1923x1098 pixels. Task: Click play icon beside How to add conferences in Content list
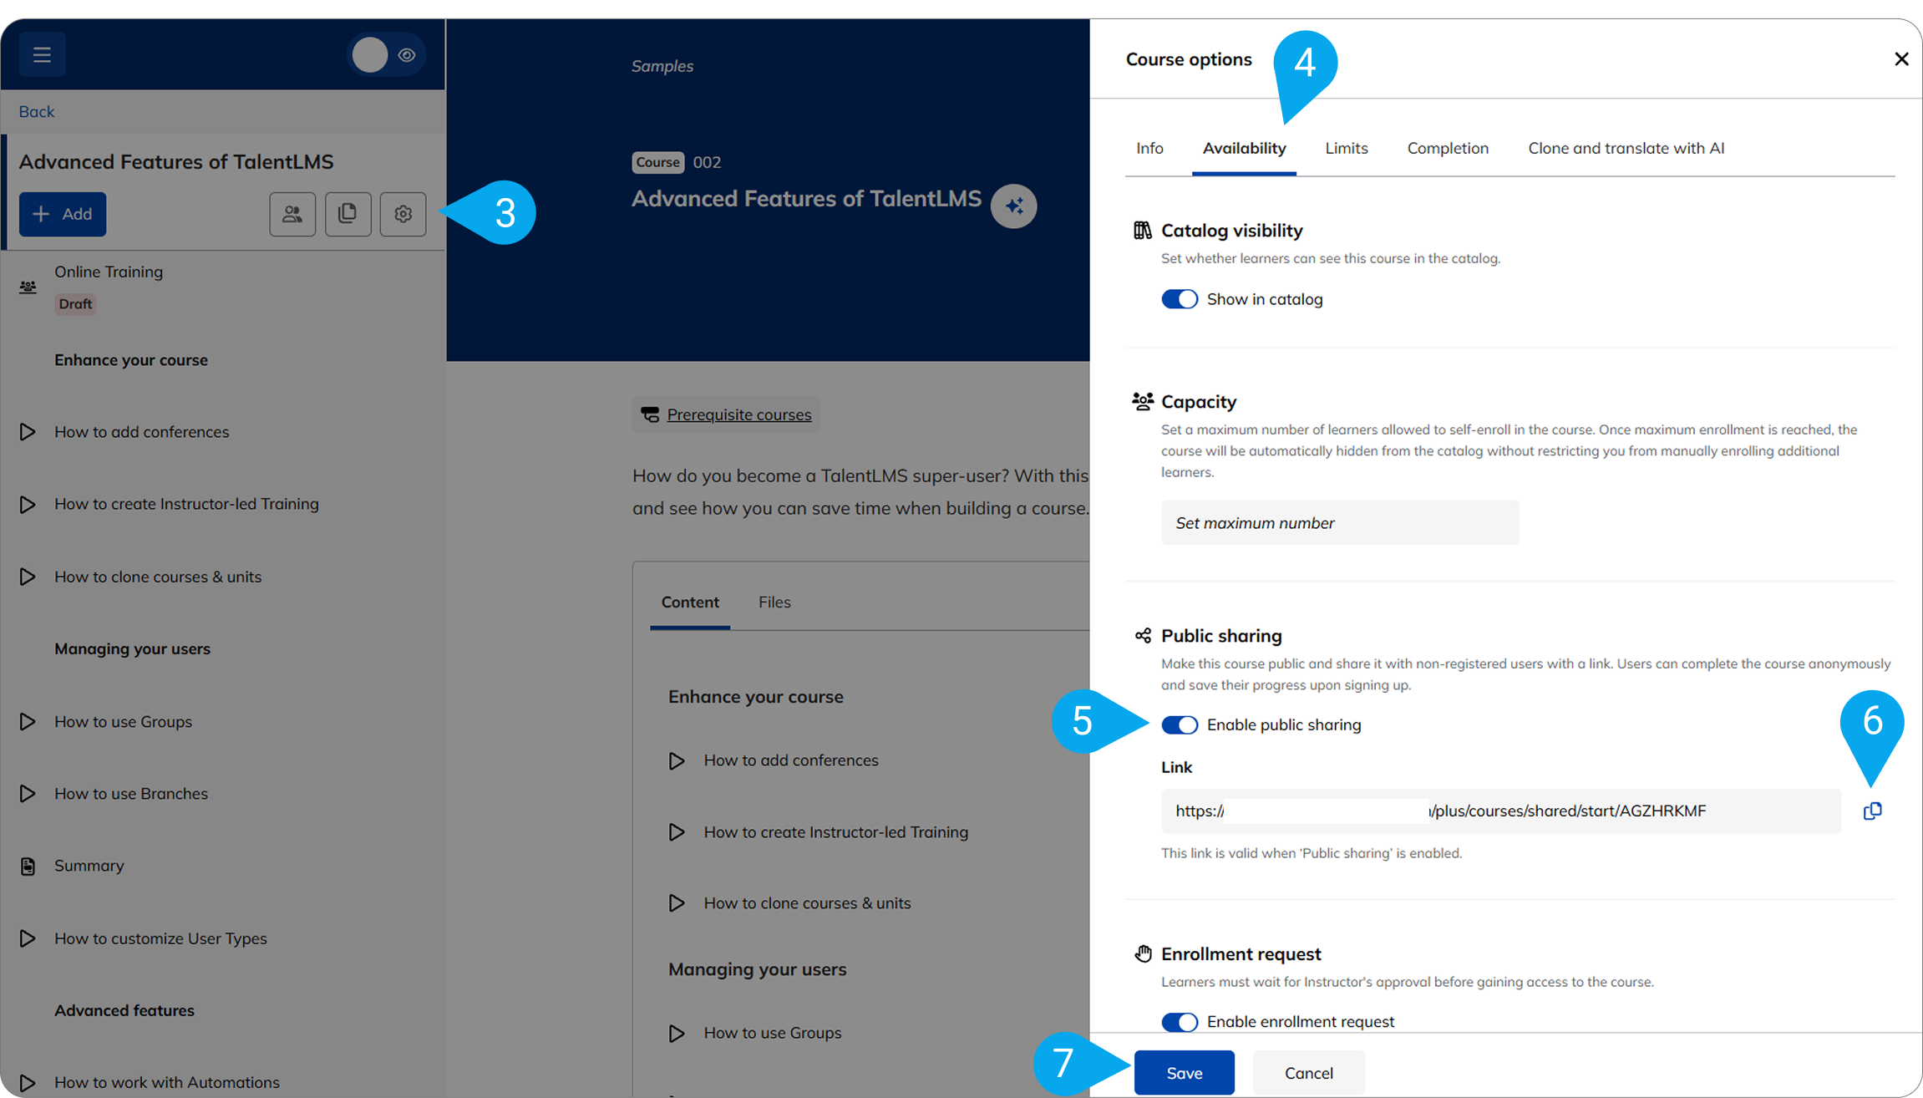click(x=677, y=760)
